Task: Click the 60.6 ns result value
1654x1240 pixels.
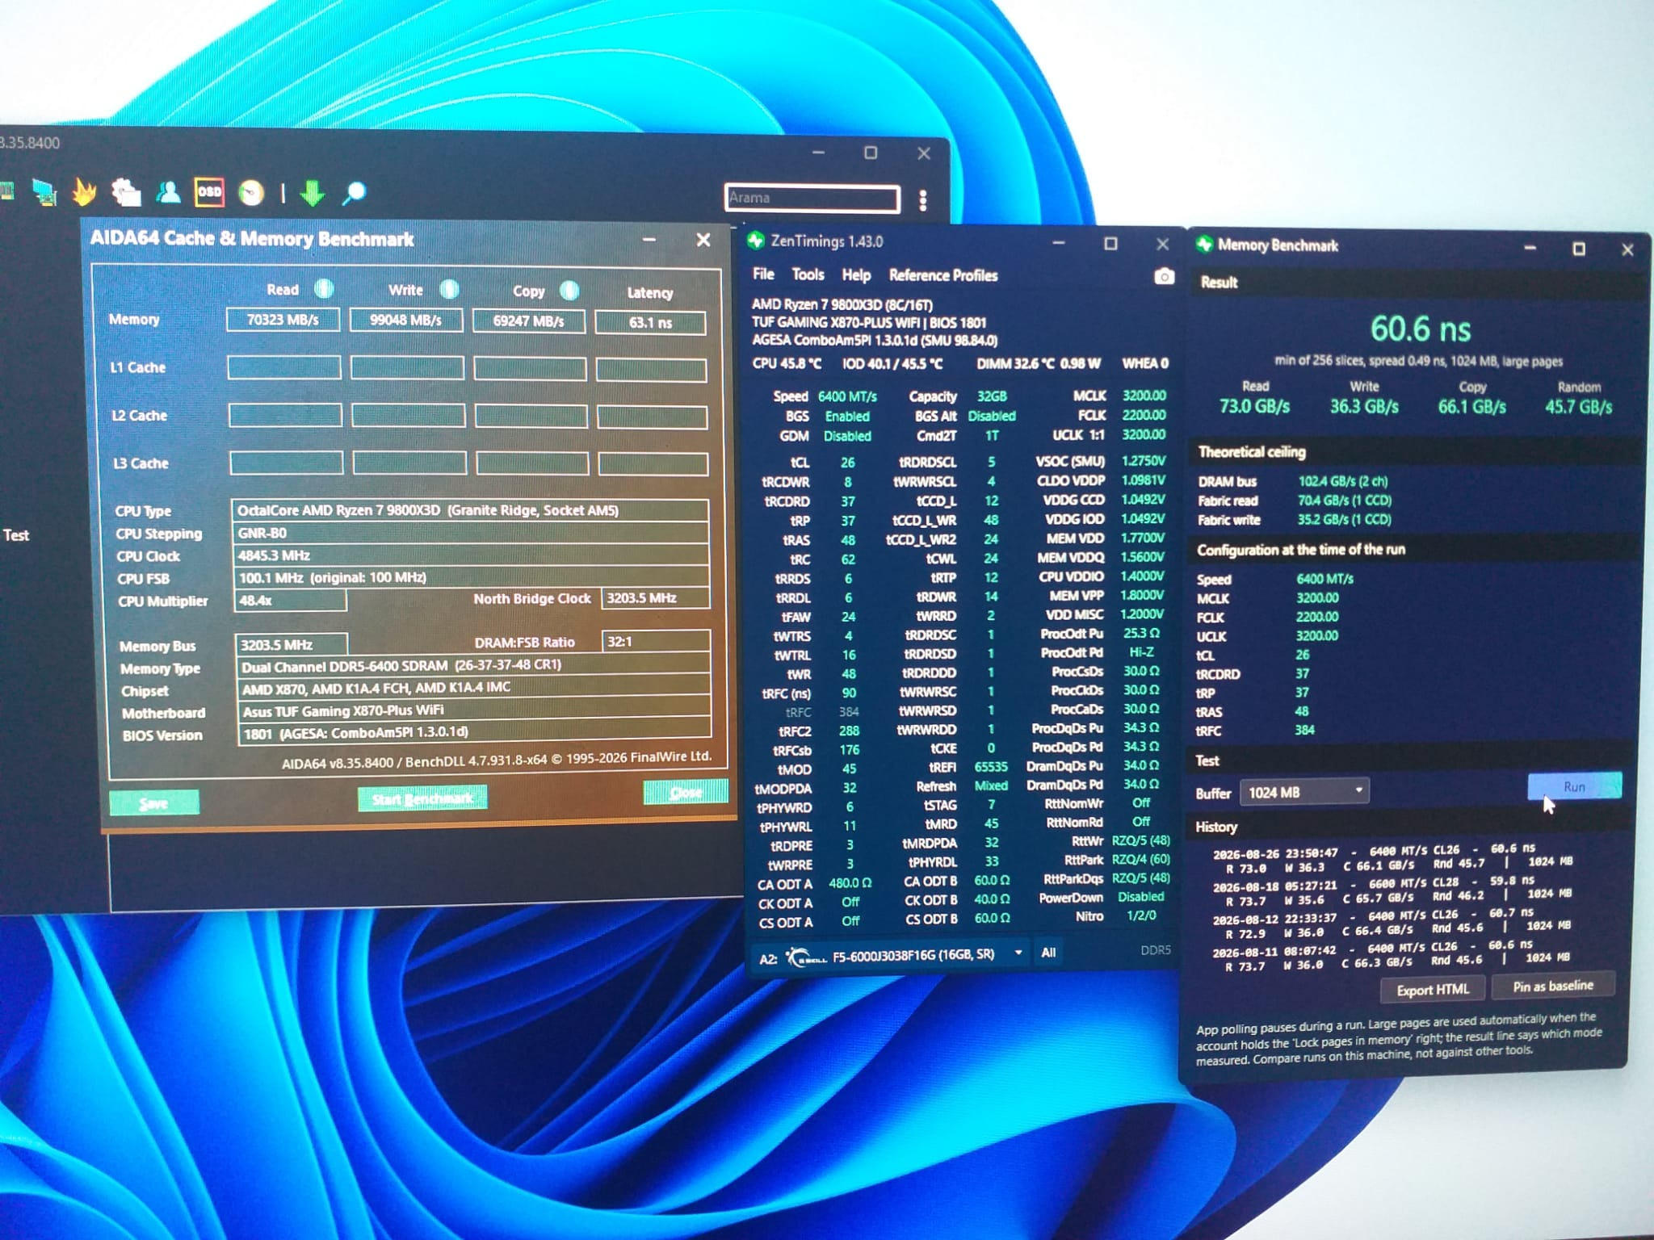Action: (1421, 329)
